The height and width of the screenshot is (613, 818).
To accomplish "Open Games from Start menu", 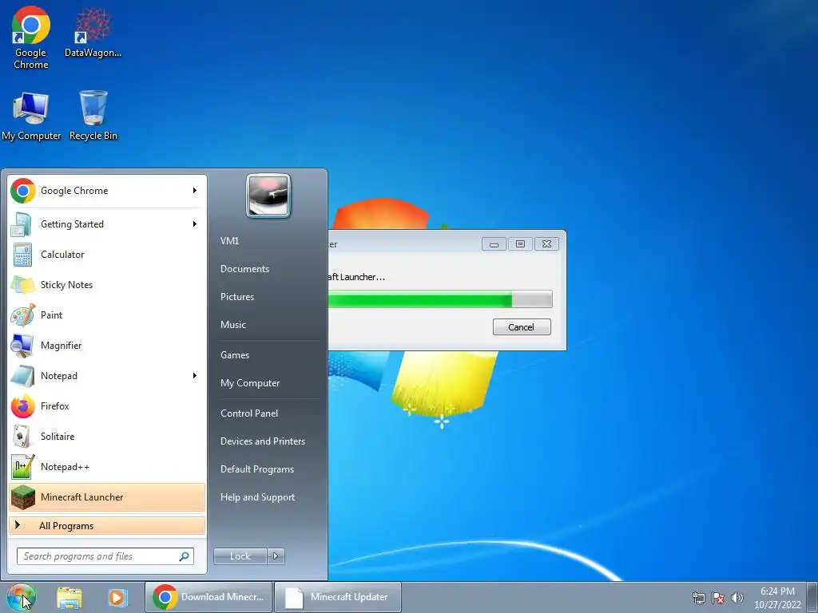I will (x=235, y=355).
